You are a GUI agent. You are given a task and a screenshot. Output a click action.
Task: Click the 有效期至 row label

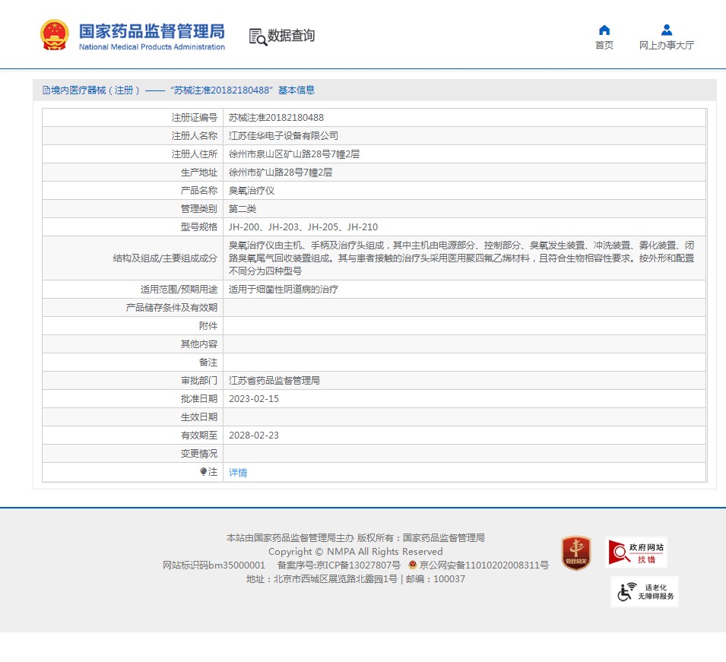tap(199, 436)
